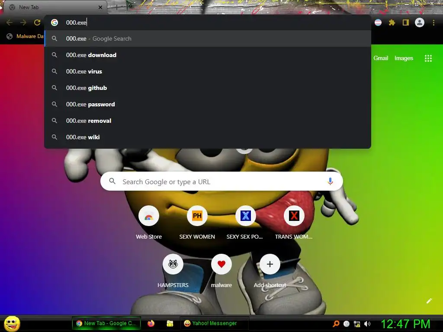Open the Extensions puzzle icon
This screenshot has height=332, width=443.
tap(392, 22)
